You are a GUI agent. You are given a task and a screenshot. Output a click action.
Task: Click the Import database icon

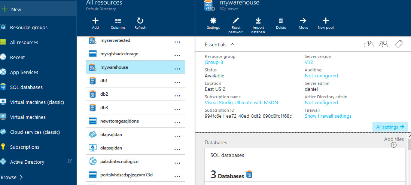coord(258,21)
